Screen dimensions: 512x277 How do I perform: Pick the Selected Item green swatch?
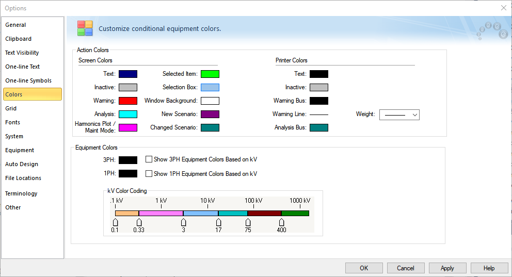[x=210, y=74]
